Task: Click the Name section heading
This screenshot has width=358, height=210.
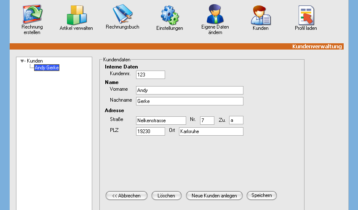Action: click(112, 82)
